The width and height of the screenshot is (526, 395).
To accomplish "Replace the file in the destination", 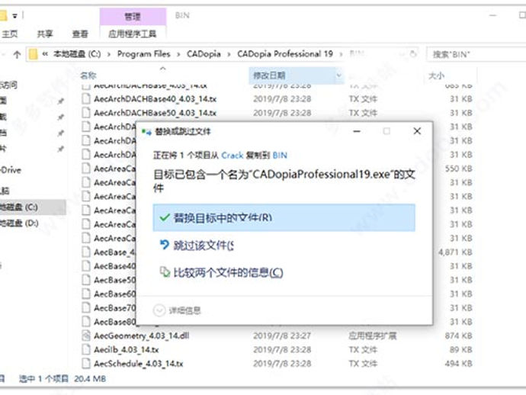I will (284, 217).
